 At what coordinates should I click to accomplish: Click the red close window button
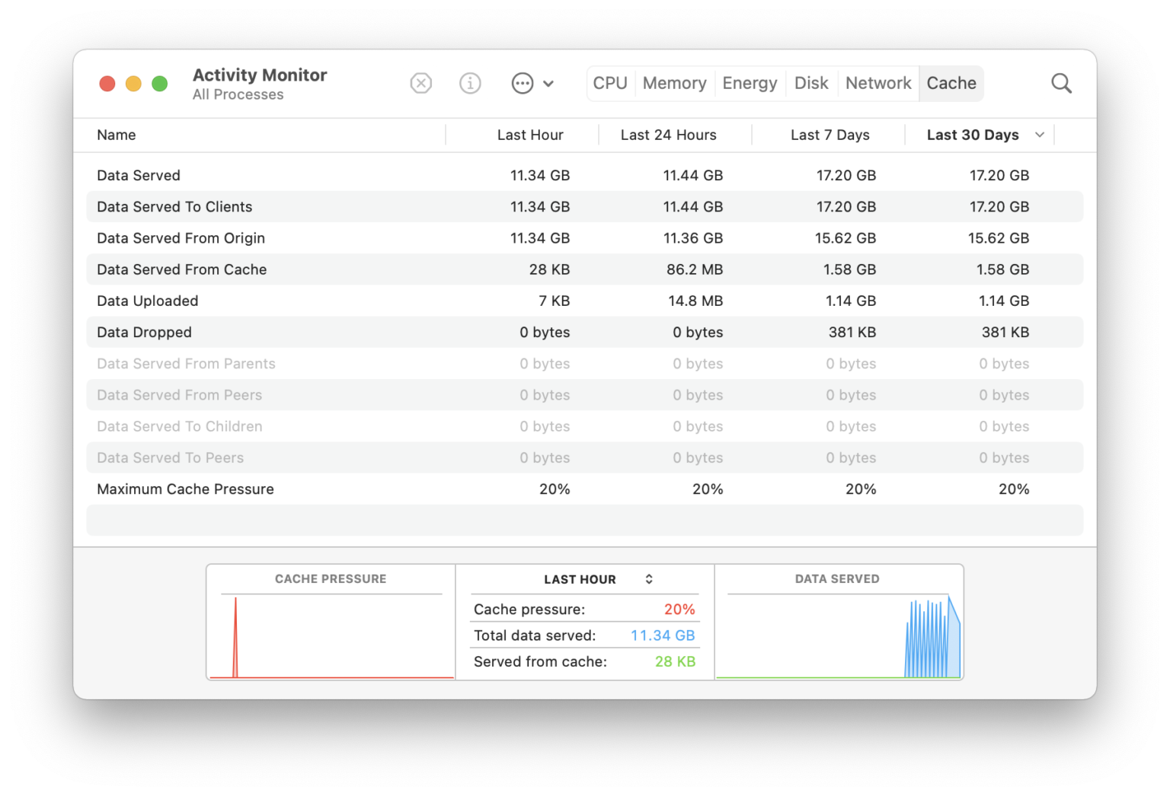[x=107, y=84]
